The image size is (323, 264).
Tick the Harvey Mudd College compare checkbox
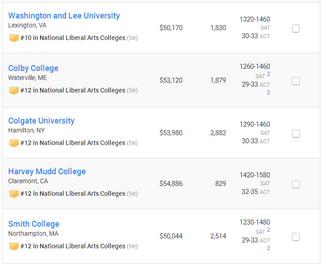296,184
